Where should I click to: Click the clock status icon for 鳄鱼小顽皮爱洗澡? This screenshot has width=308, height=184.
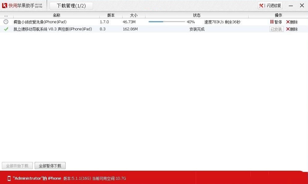click(6, 22)
